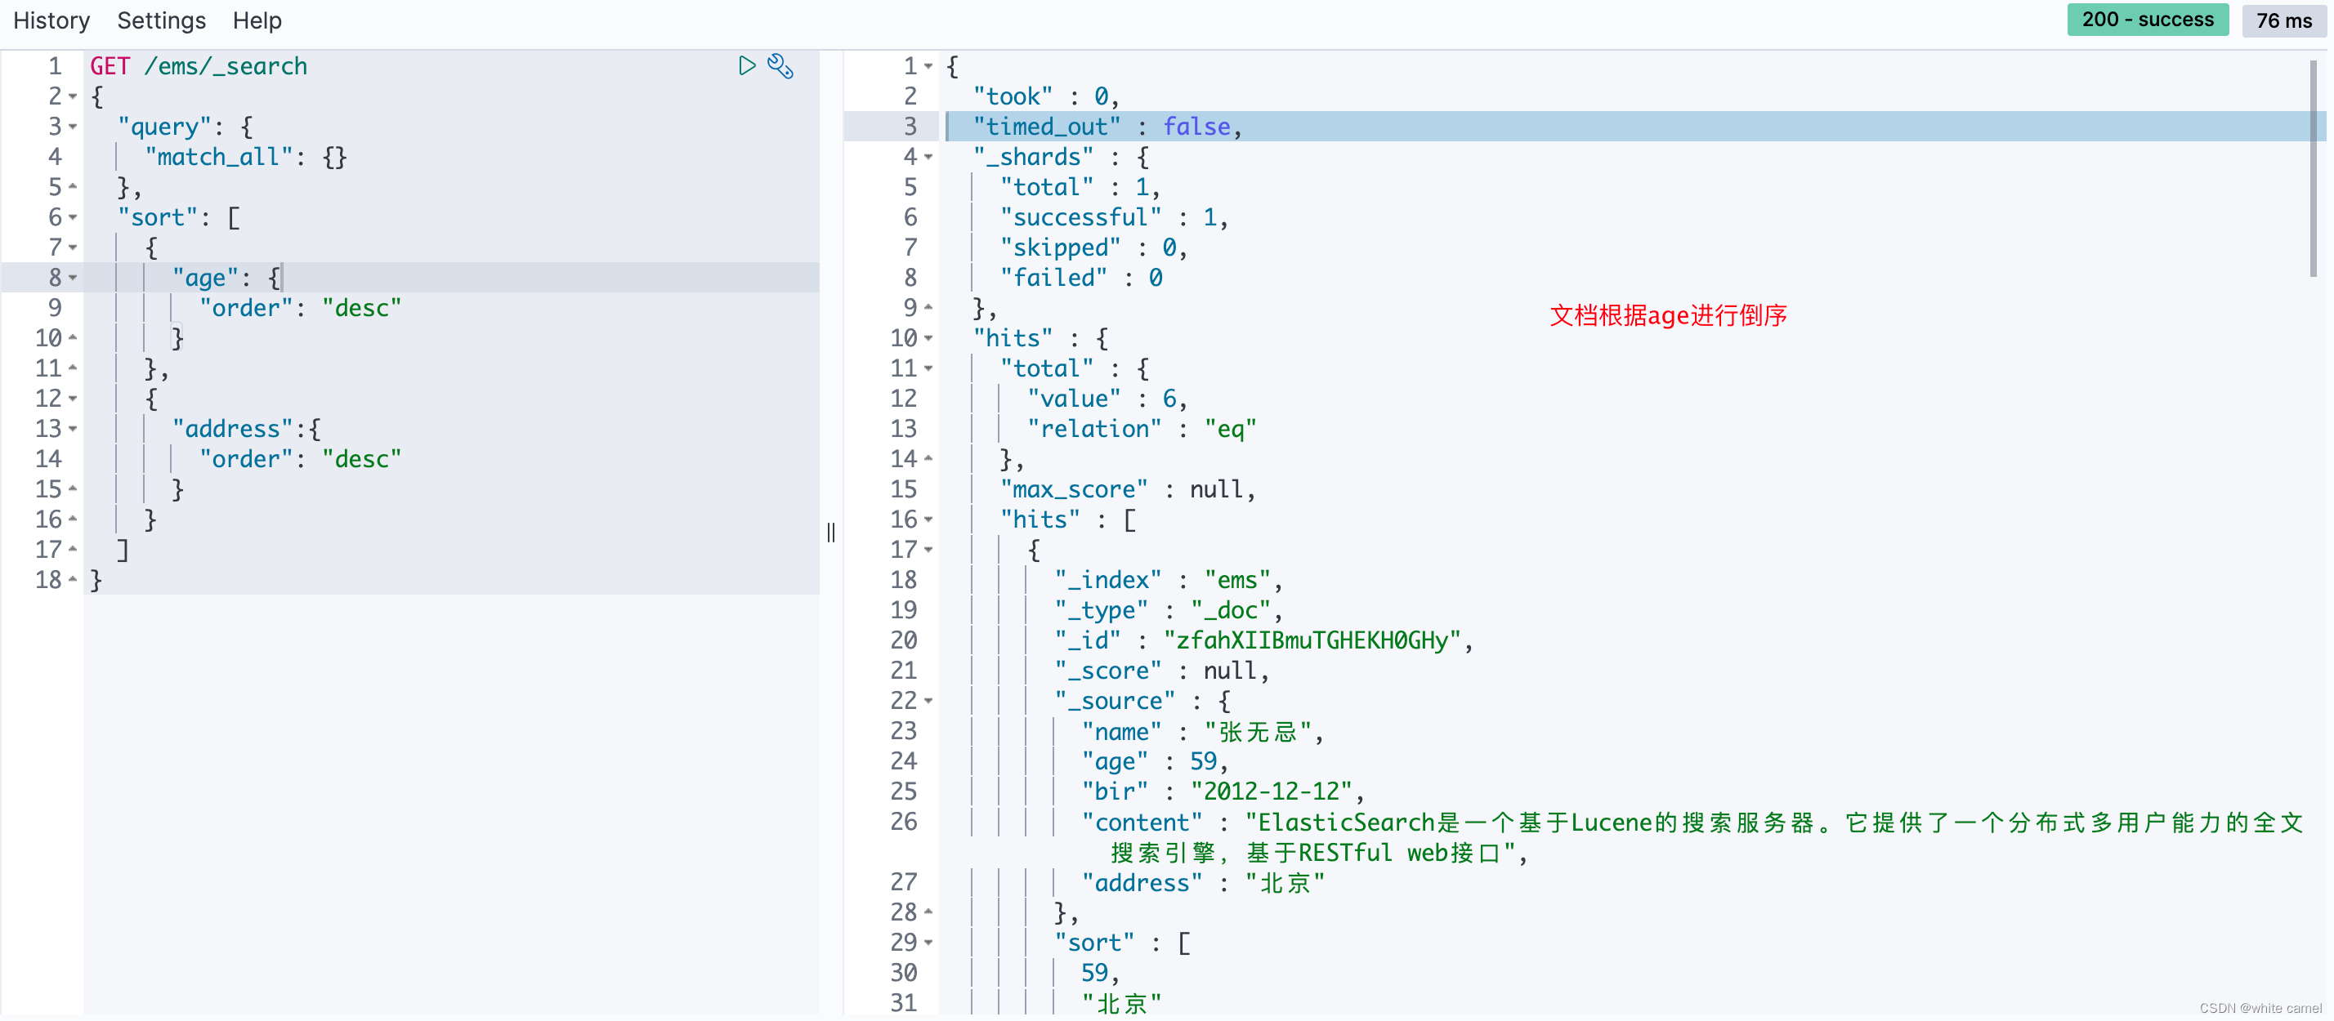
Task: Click the GET /ems/_search request line
Action: tap(199, 66)
